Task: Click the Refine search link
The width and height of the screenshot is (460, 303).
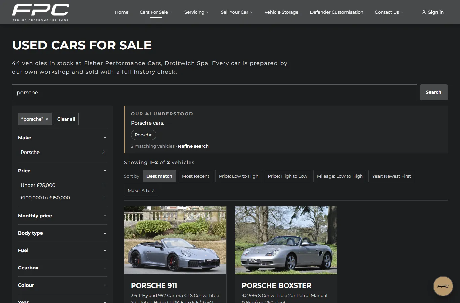Action: pos(193,146)
